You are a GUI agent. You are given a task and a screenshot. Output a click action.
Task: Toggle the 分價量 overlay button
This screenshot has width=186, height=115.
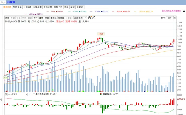point(69,18)
